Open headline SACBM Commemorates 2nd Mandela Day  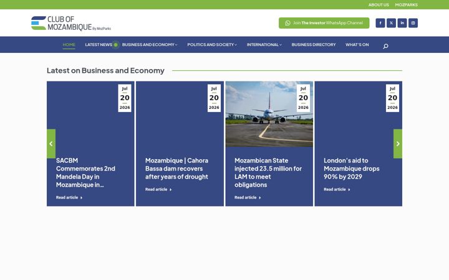[85, 172]
